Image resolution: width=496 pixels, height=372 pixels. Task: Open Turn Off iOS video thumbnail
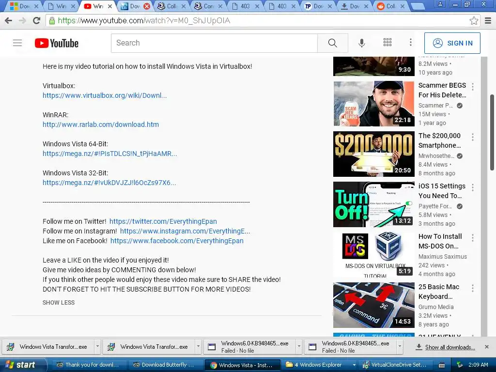point(373,204)
